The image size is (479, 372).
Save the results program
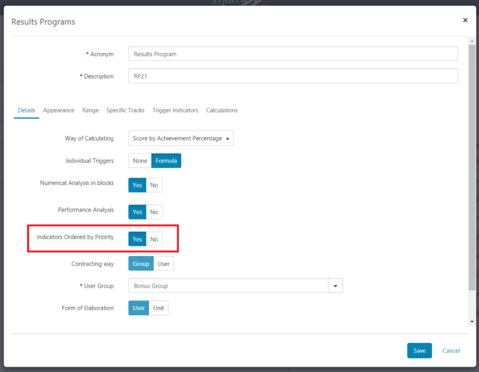420,351
